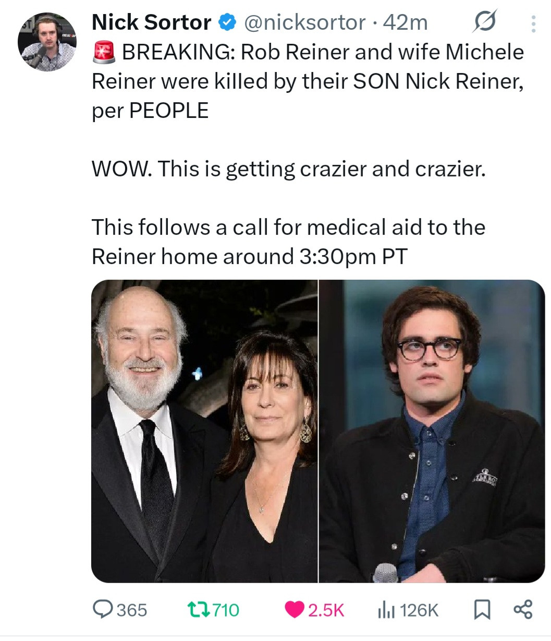Click the Grok slashed-circle icon
The image size is (551, 641).
coord(484,22)
